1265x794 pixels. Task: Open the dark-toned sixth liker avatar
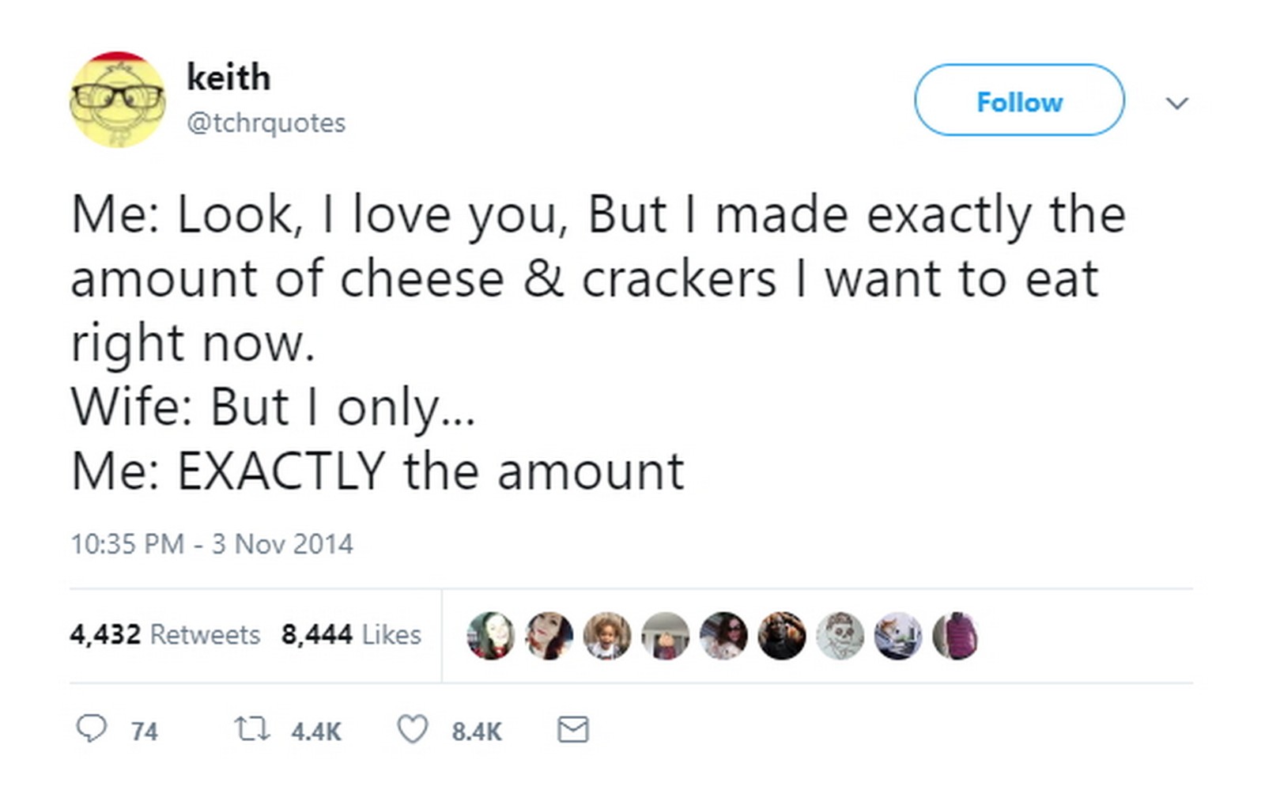click(x=781, y=635)
